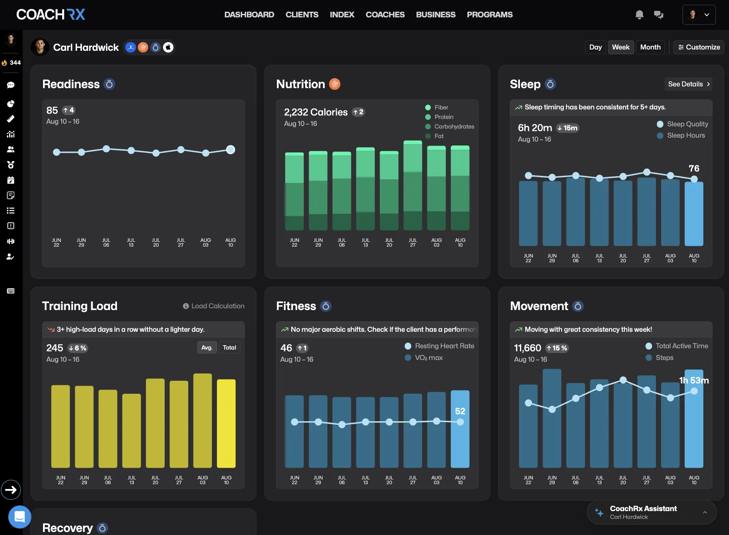Viewport: 729px width, 535px height.
Task: Expand sidebar with the arrow circle button
Action: point(11,490)
